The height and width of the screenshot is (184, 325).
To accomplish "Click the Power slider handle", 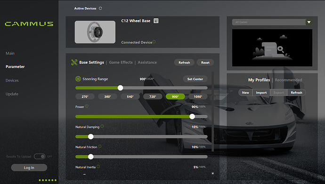I will coord(192,116).
